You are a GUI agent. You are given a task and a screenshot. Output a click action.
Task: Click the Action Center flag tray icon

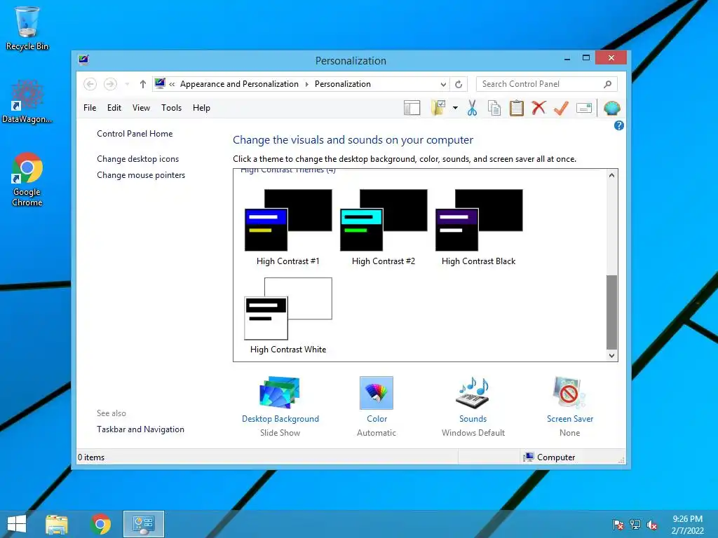pyautogui.click(x=618, y=525)
